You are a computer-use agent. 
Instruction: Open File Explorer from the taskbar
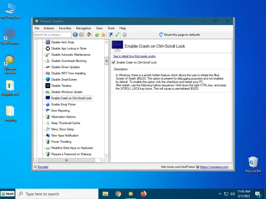click(105, 194)
